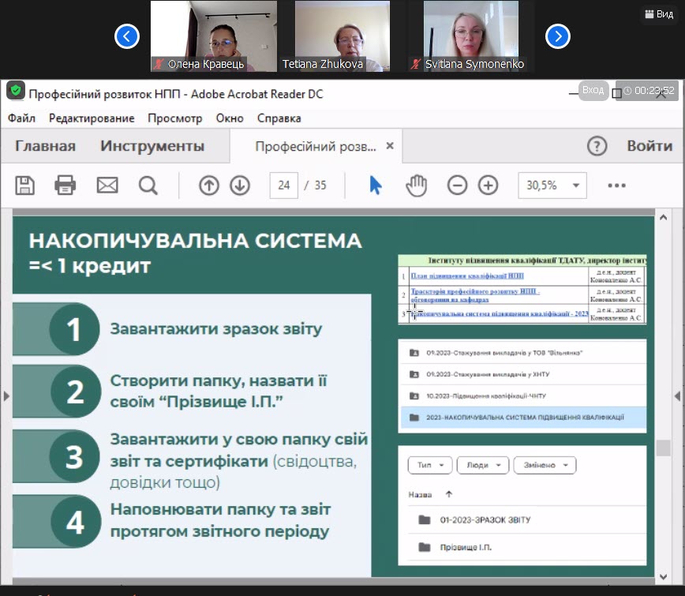
Task: Click folder row 09.2023-Стажування у ТОВ "Вільнянка"
Action: pos(522,353)
